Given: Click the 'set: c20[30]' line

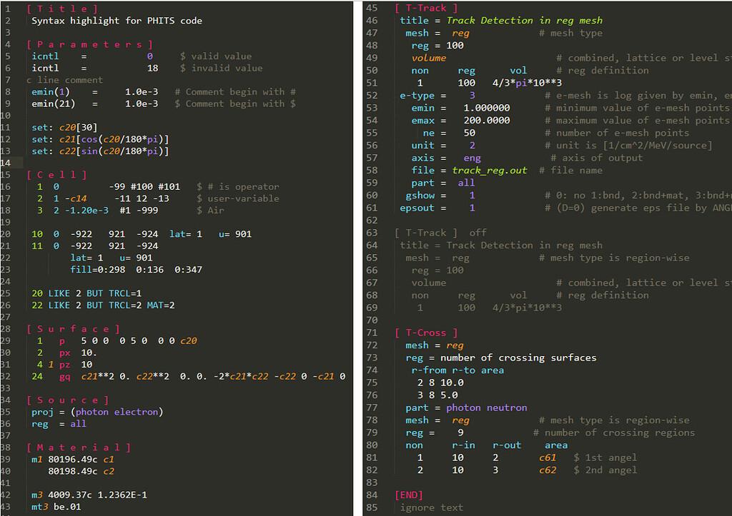Looking at the screenshot, I should pos(64,128).
